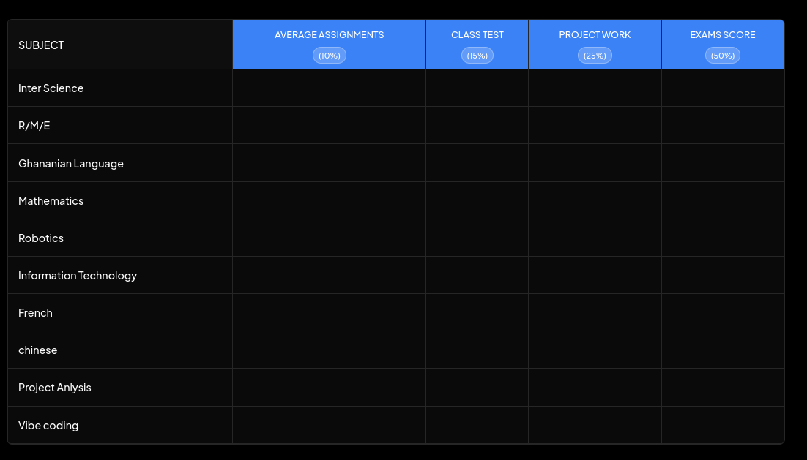Click the EXAMS SCORE column header
807x460 pixels.
[722, 34]
